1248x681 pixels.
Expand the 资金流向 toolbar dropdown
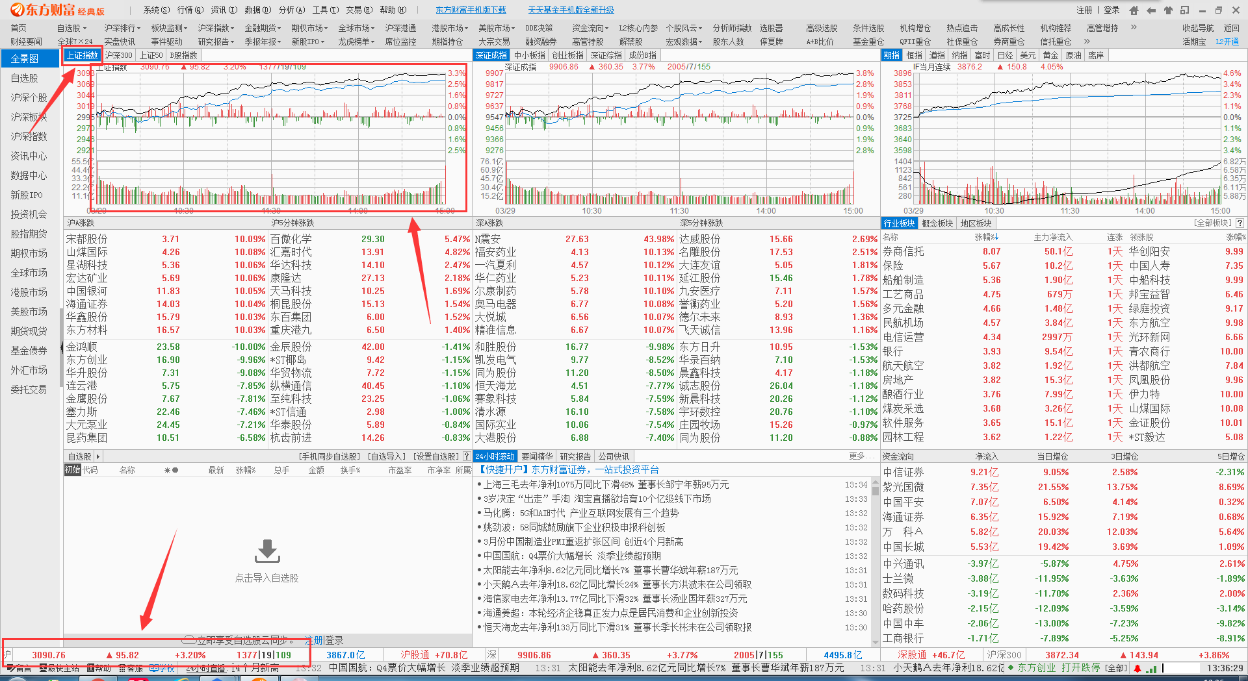click(x=590, y=28)
